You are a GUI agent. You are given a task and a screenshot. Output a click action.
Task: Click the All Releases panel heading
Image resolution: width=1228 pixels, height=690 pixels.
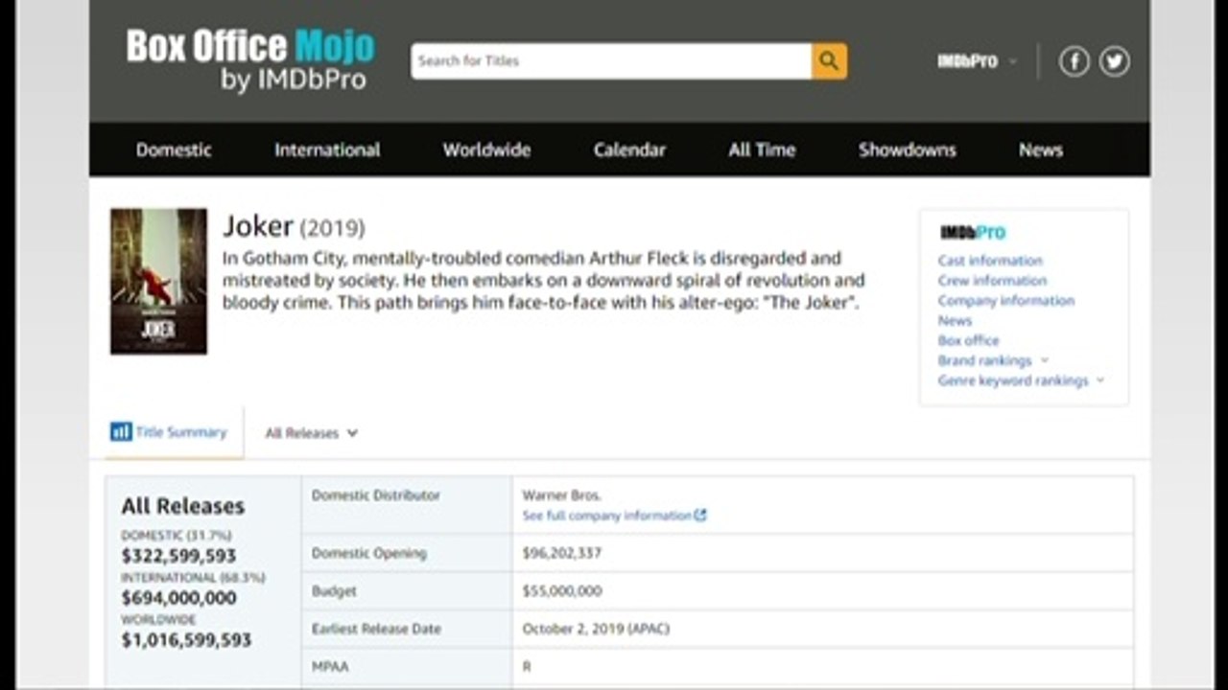click(182, 506)
